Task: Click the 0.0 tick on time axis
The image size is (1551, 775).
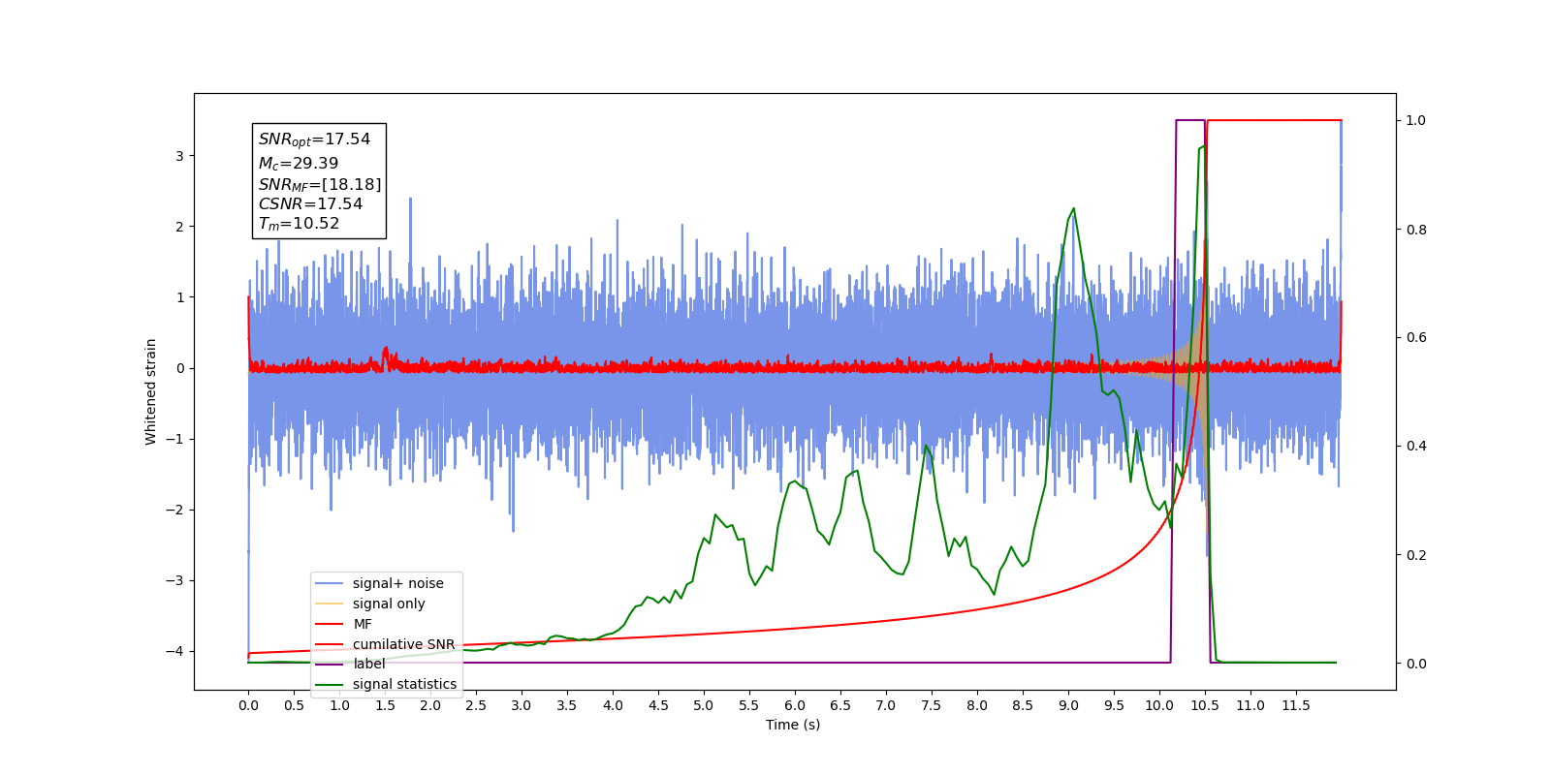Action: pyautogui.click(x=248, y=705)
